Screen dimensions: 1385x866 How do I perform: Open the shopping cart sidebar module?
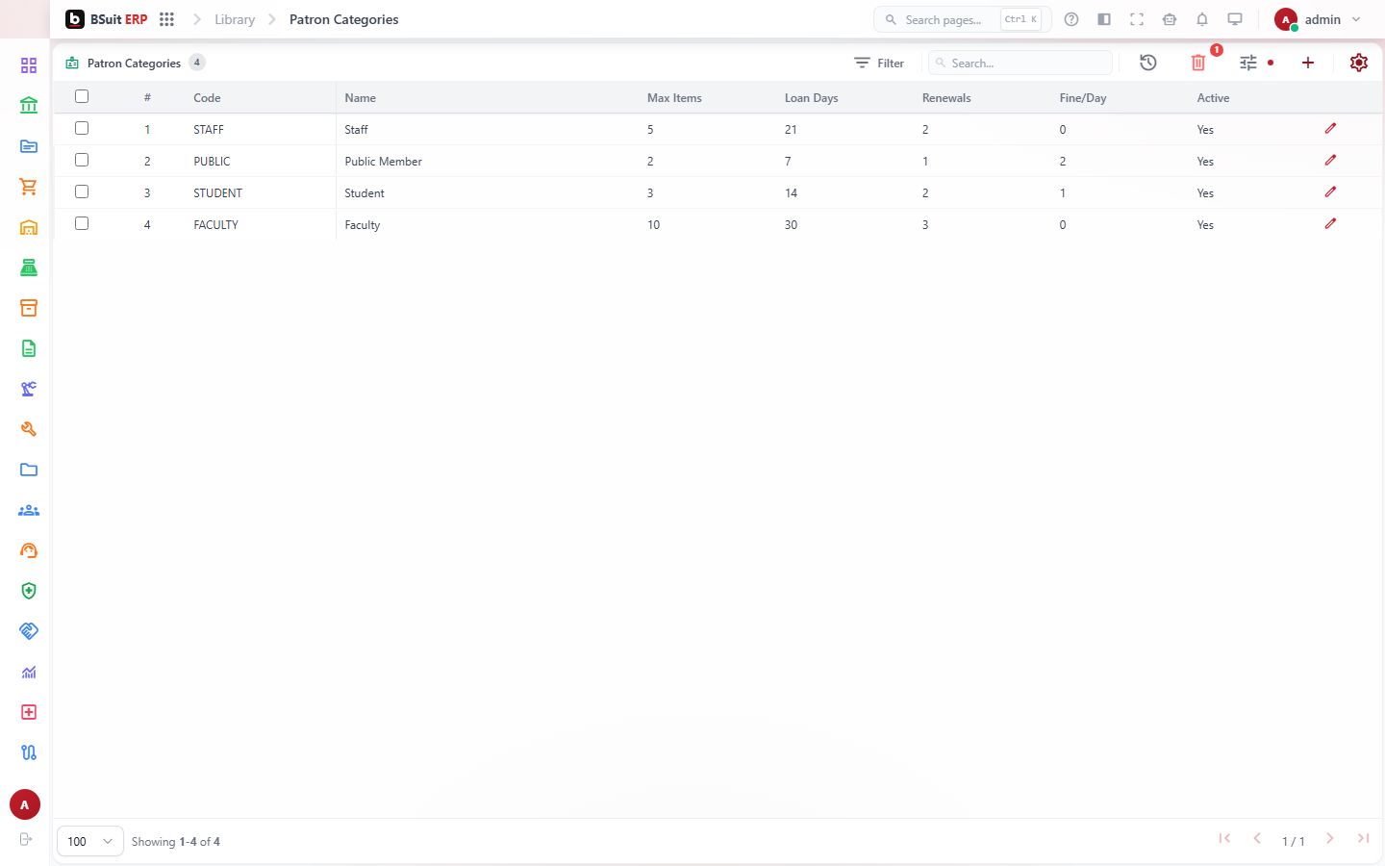point(29,187)
